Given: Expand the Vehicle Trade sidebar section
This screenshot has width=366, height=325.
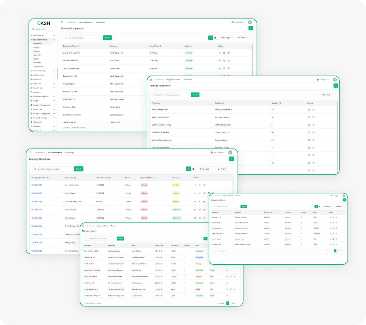Looking at the screenshot, I should [x=43, y=35].
